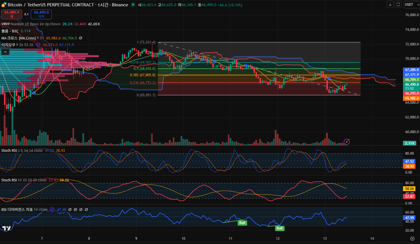Collapse the indicator legend with chevron button
This screenshot has width=420, height=244.
point(5,52)
